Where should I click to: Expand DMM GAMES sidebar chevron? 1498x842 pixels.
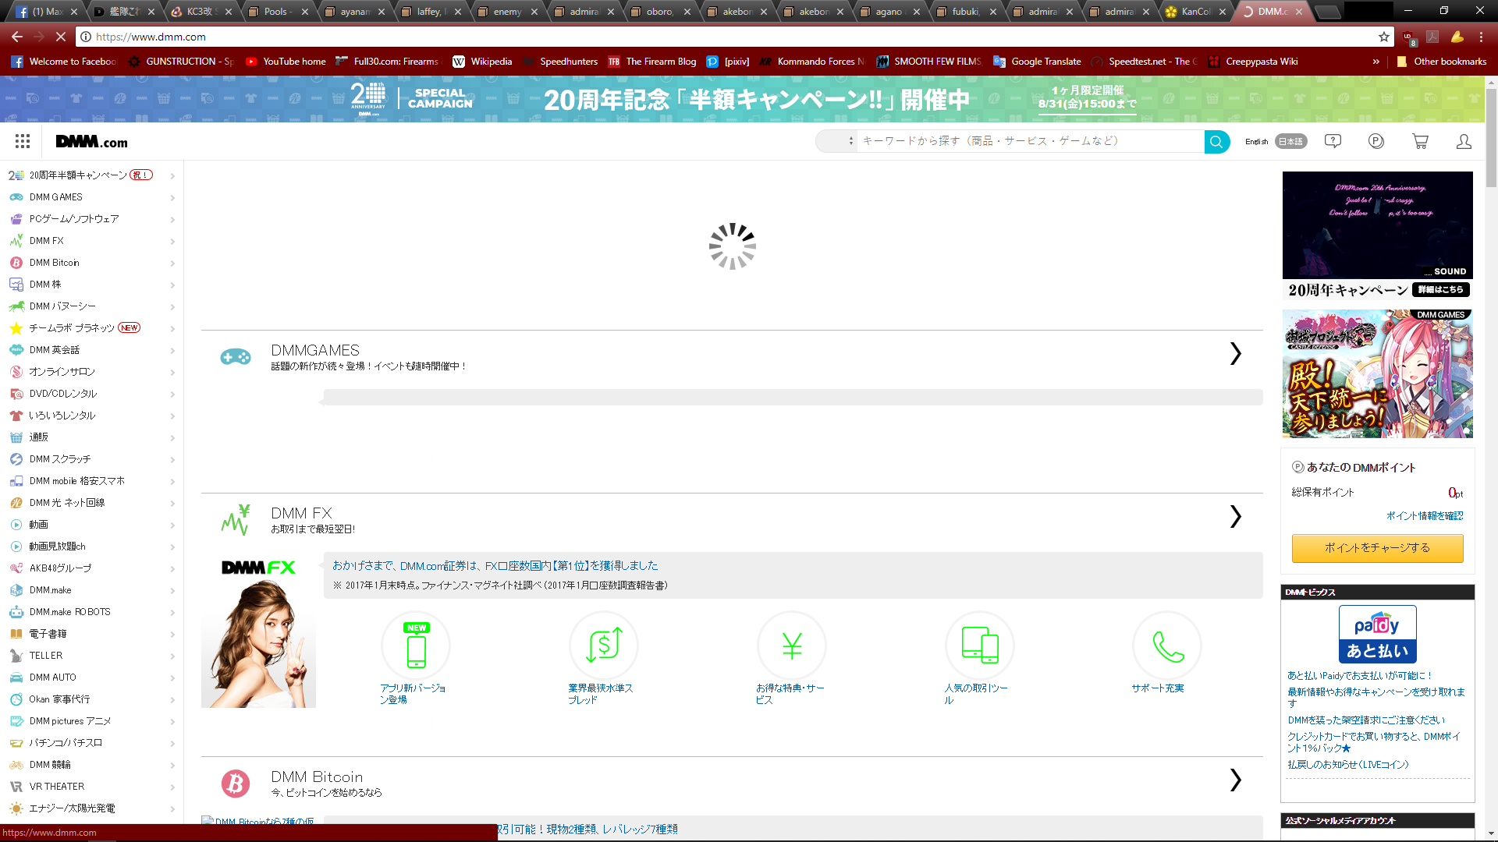[172, 197]
